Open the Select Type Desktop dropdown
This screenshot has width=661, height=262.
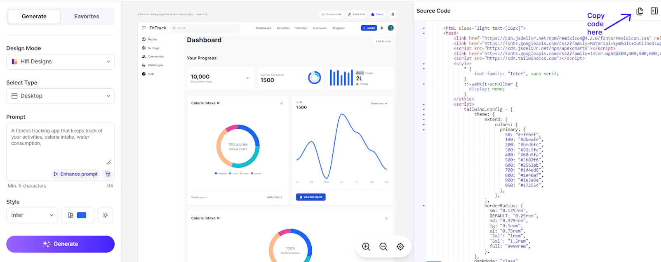point(60,96)
